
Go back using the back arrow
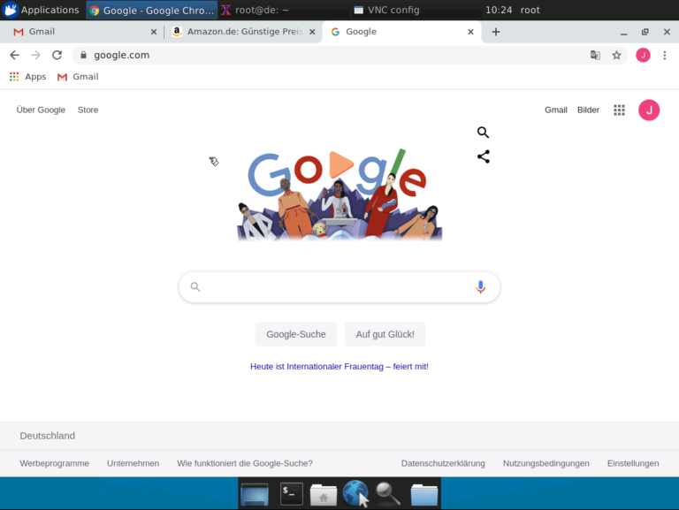pyautogui.click(x=15, y=55)
